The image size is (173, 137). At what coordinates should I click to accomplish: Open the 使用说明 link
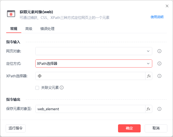click(157, 17)
